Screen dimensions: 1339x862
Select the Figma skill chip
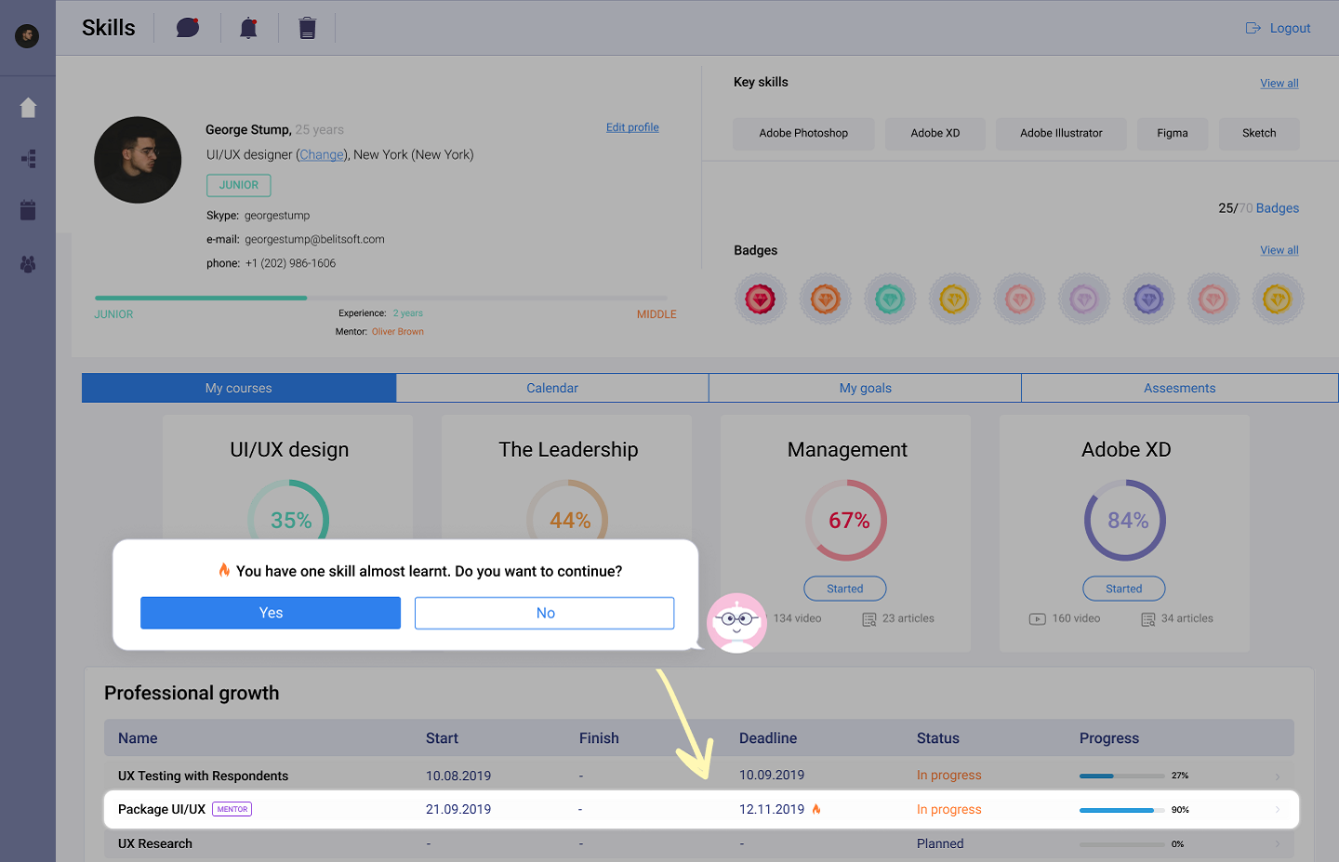tap(1173, 133)
